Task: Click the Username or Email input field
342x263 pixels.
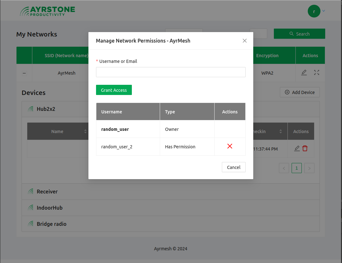Action: click(x=171, y=72)
